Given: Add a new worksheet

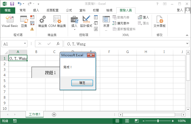Looking at the screenshot, I should click(x=54, y=115).
